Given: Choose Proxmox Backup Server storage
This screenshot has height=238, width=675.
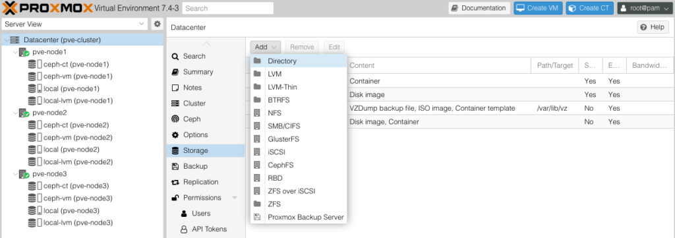Looking at the screenshot, I should [299, 217].
